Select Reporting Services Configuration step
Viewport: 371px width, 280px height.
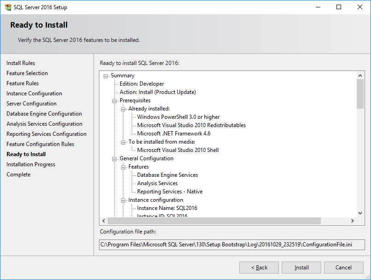pos(46,134)
